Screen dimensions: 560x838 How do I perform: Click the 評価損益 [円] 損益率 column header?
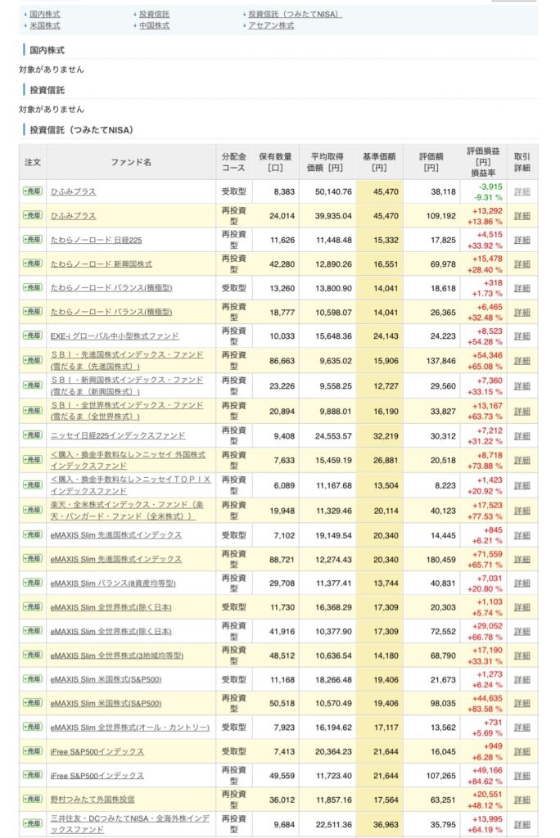(483, 162)
